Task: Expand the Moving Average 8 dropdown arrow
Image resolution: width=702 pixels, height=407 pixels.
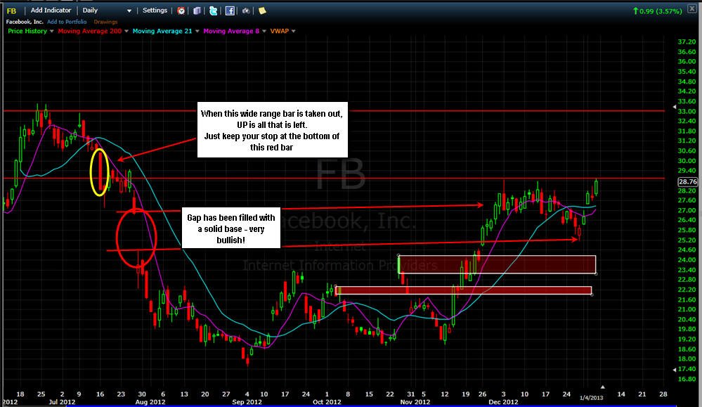Action: tap(264, 32)
